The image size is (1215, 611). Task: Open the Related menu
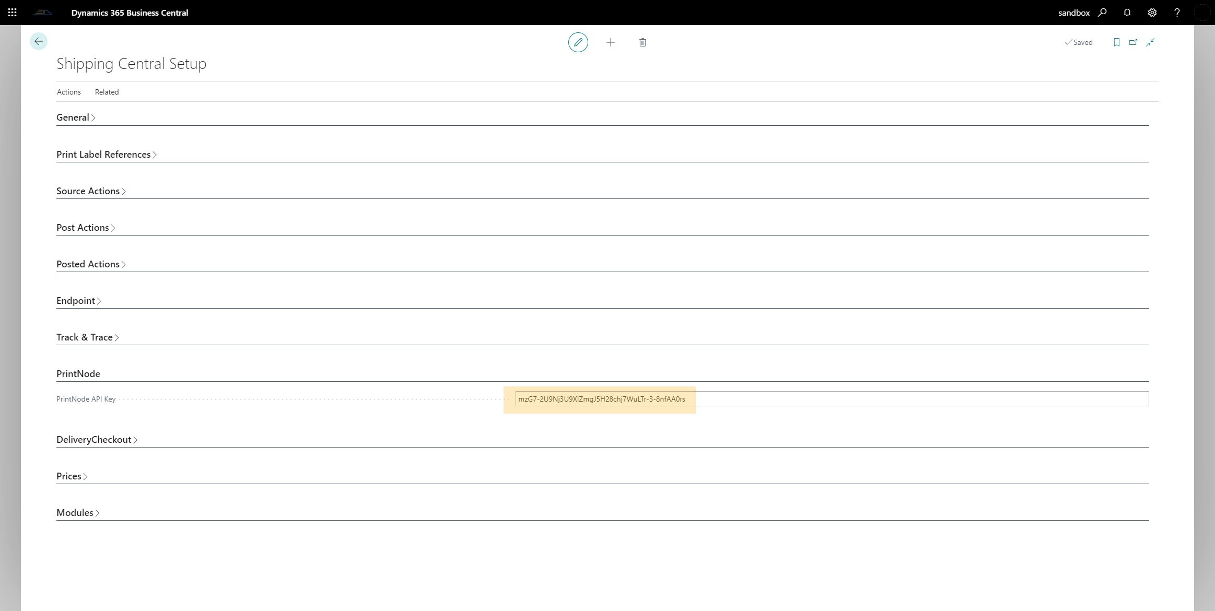point(107,92)
